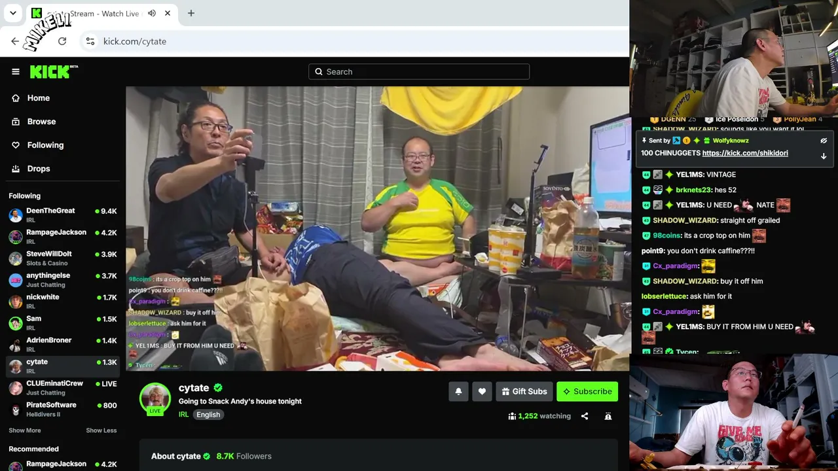Screen dimensions: 838x471
Task: Open anythingelse channel from sidebar
Action: pyautogui.click(x=63, y=280)
